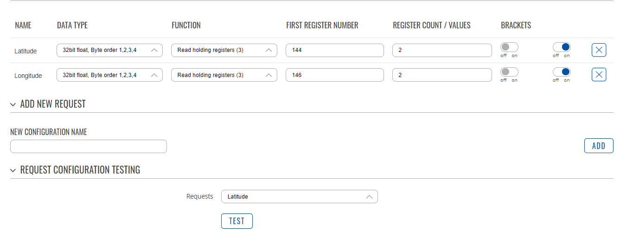Open Latitude data type dropdown
620x232 pixels.
pos(109,50)
